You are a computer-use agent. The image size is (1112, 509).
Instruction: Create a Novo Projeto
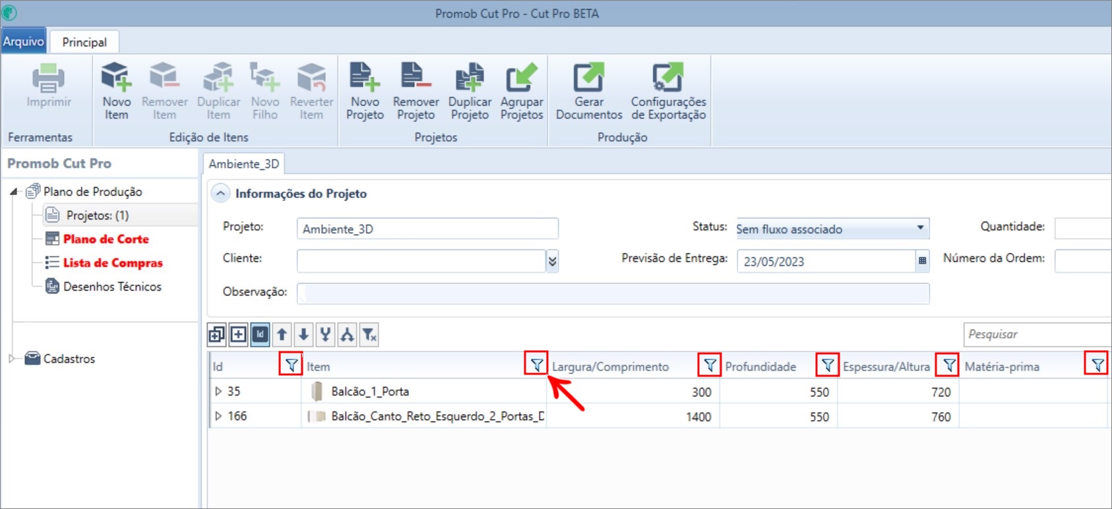pyautogui.click(x=365, y=92)
